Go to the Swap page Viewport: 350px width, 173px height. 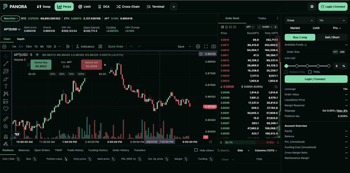click(43, 6)
